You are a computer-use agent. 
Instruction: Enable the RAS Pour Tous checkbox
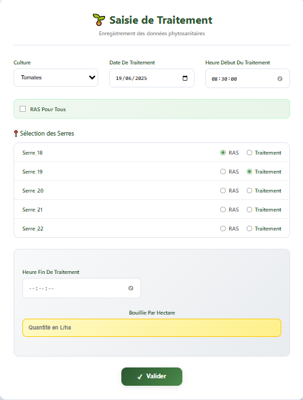tap(22, 109)
